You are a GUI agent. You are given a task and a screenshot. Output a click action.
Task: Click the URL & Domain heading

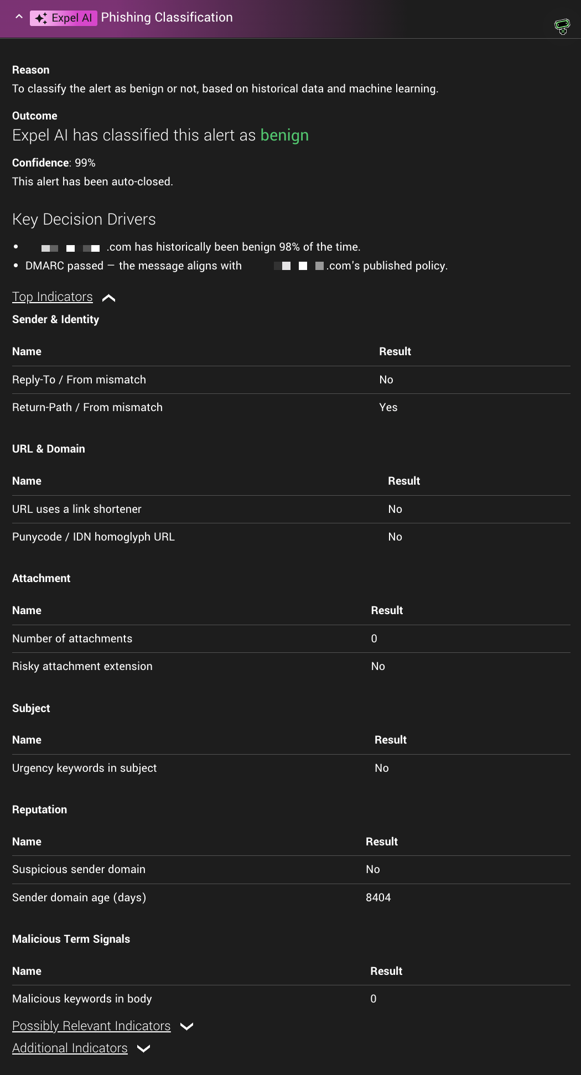click(49, 449)
